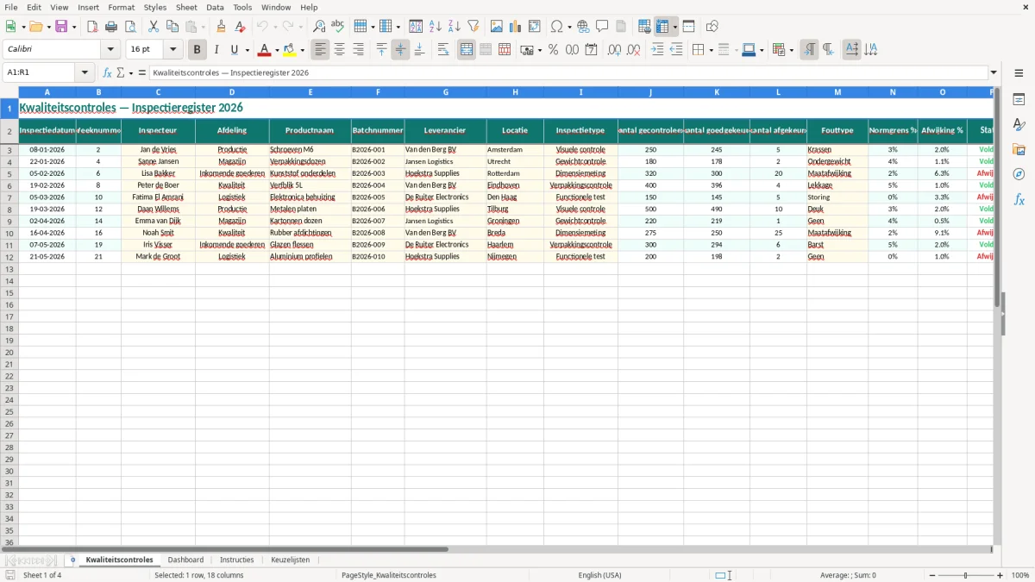The width and height of the screenshot is (1035, 582).
Task: Expand the formula bar
Action: [x=994, y=72]
